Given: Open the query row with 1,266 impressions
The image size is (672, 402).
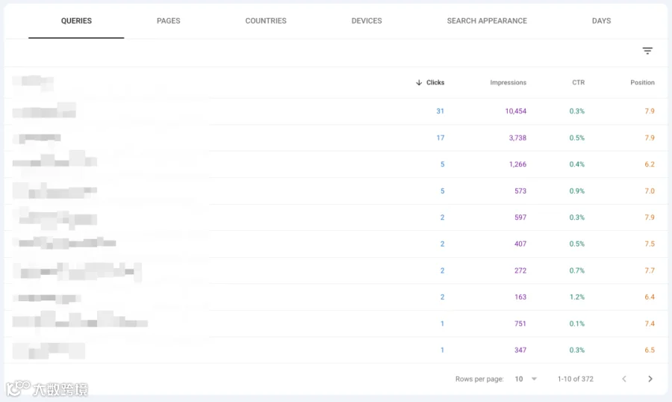Looking at the screenshot, I should pyautogui.click(x=335, y=164).
